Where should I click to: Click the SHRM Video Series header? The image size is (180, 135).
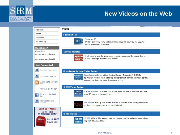click(111, 87)
